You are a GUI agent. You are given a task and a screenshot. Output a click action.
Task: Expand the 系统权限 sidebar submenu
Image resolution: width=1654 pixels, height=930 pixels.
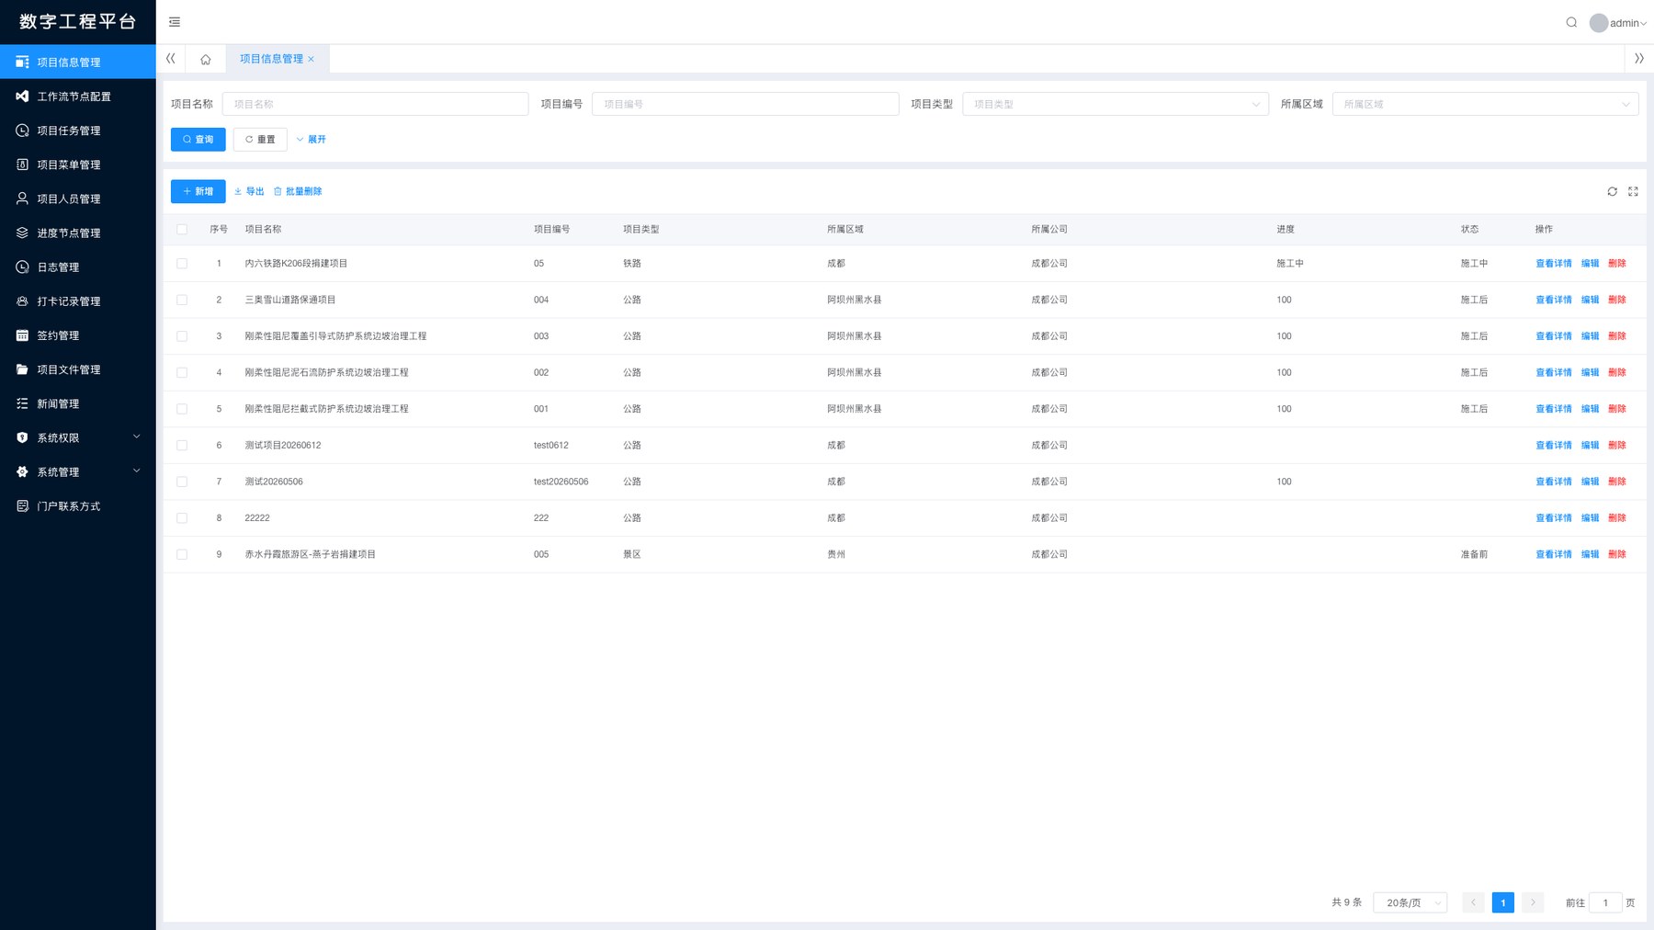point(78,437)
